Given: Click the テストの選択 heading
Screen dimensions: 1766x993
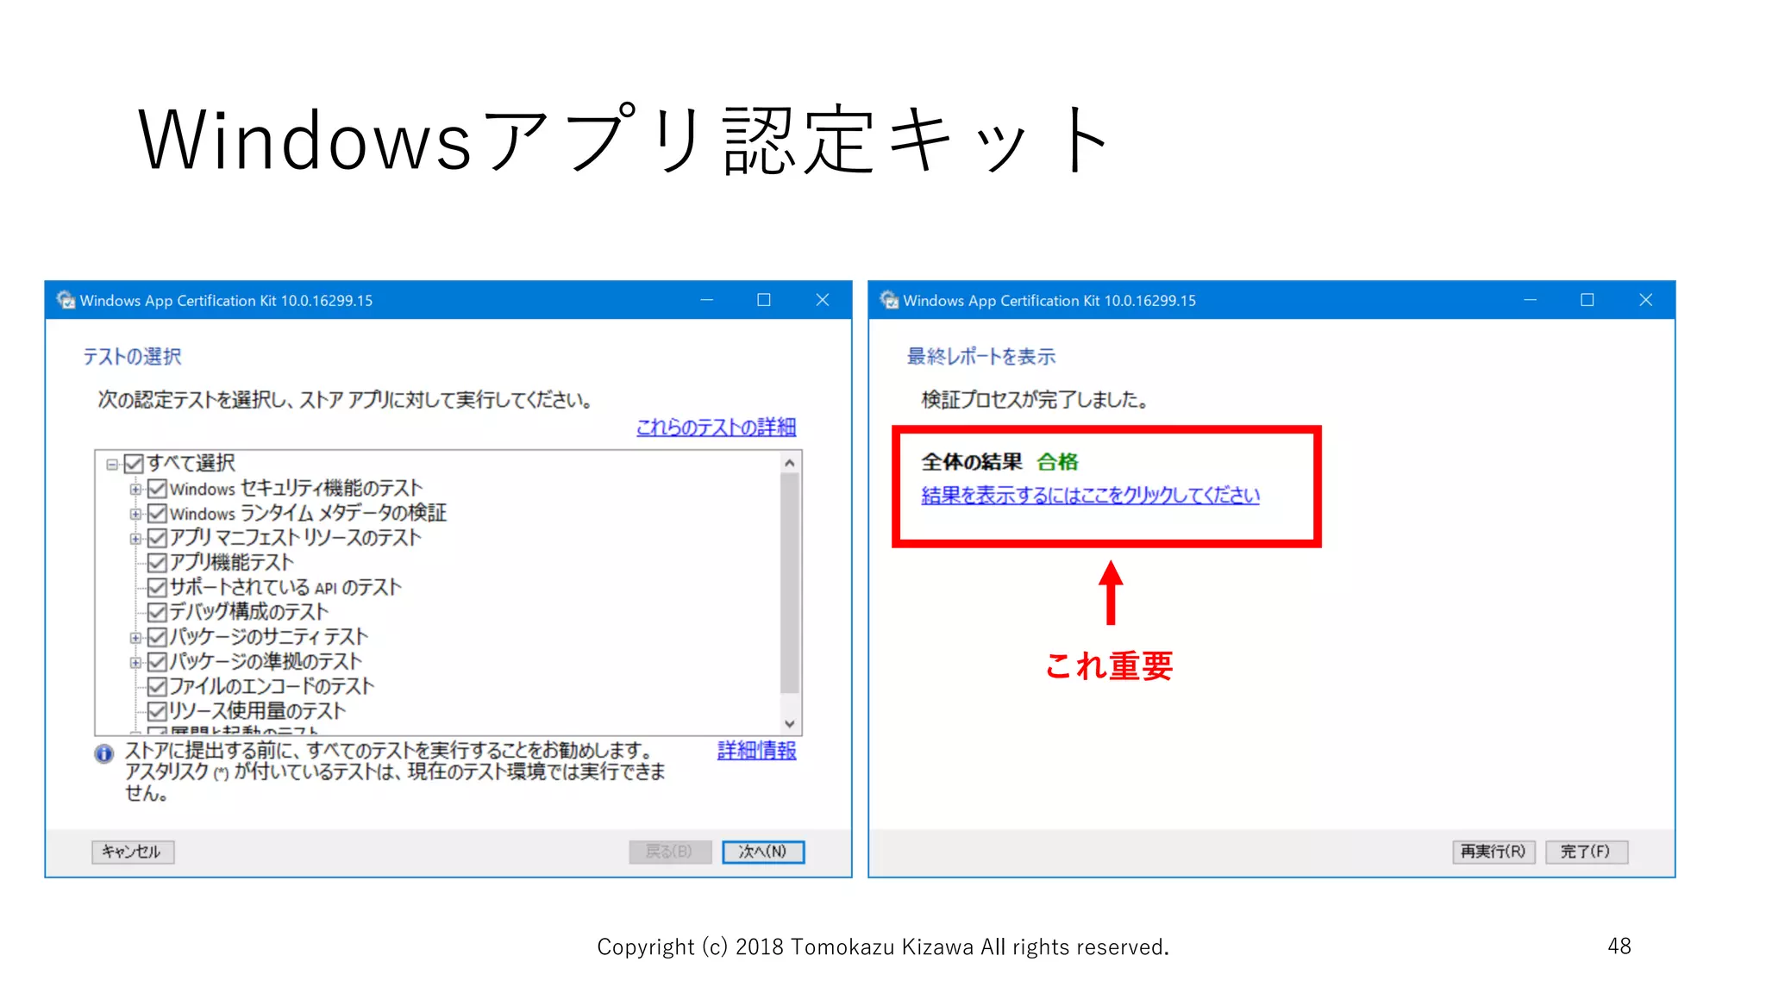Looking at the screenshot, I should tap(132, 357).
